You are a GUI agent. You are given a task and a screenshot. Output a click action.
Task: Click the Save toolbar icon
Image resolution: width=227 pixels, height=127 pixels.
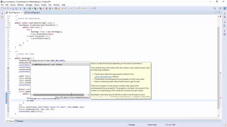[x=13, y=8]
